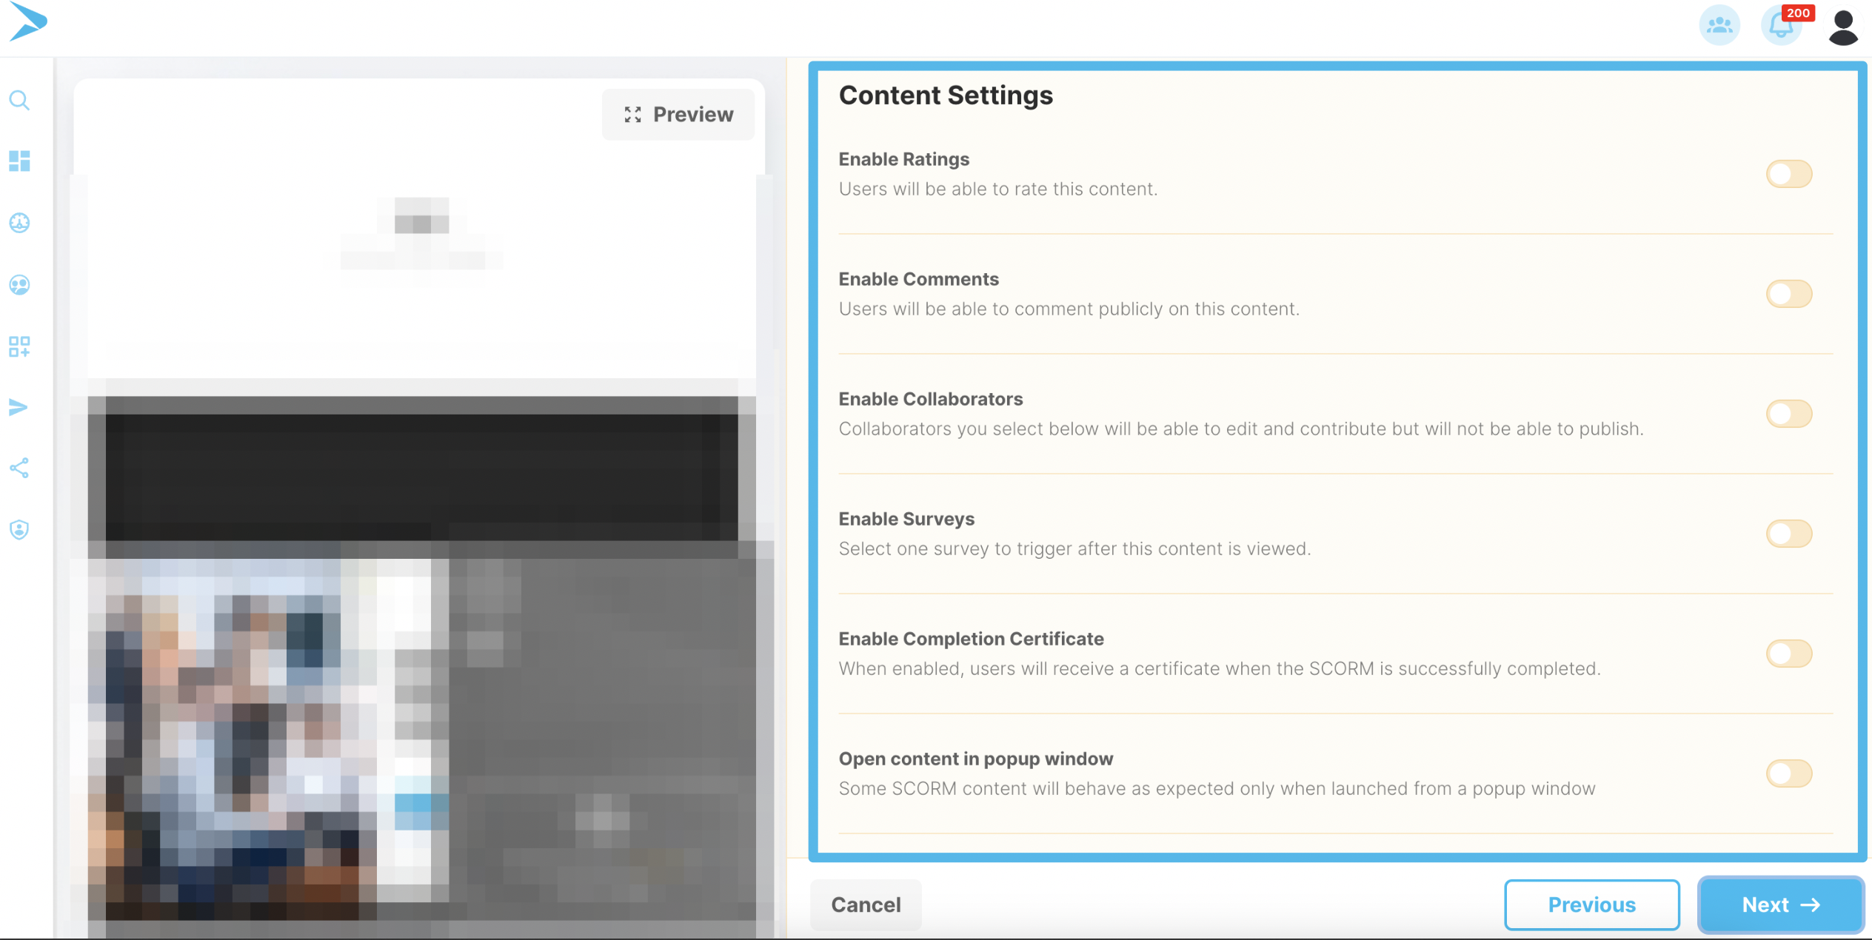Image resolution: width=1872 pixels, height=940 pixels.
Task: Click the paper-plane app logo
Action: 28,21
